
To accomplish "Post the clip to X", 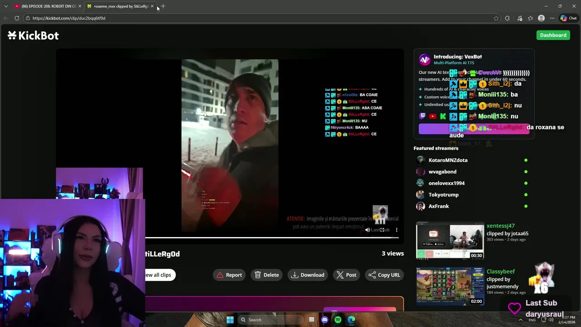I will coord(346,275).
